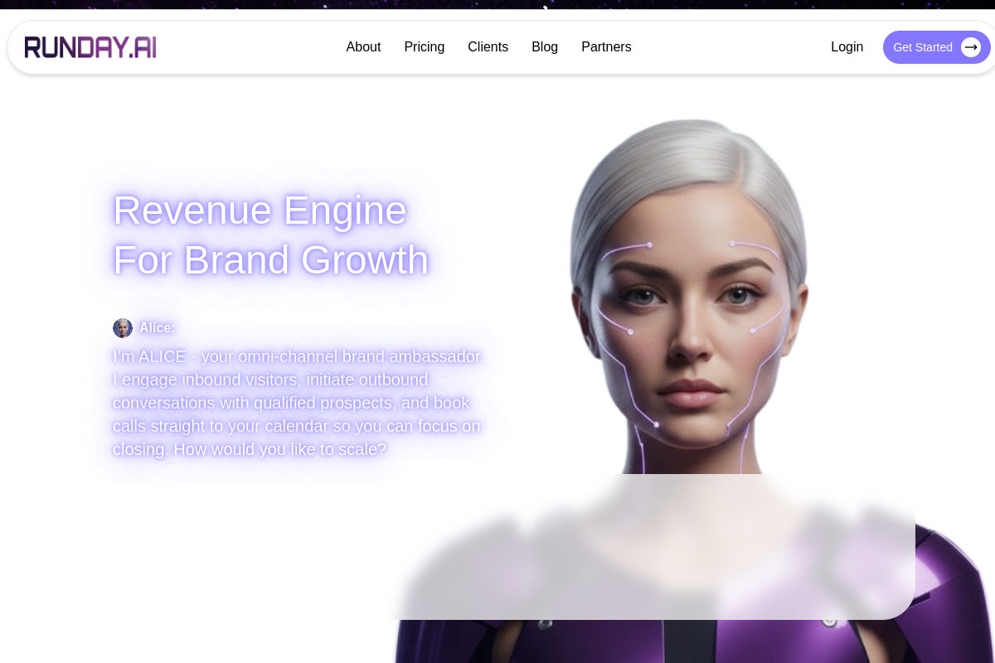This screenshot has width=995, height=663.
Task: Click the RUNDAY.AI logo
Action: pos(90,47)
